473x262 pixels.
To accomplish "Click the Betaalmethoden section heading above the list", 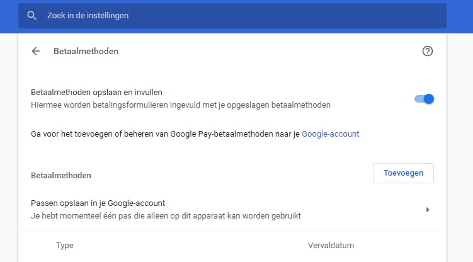I will coord(61,176).
